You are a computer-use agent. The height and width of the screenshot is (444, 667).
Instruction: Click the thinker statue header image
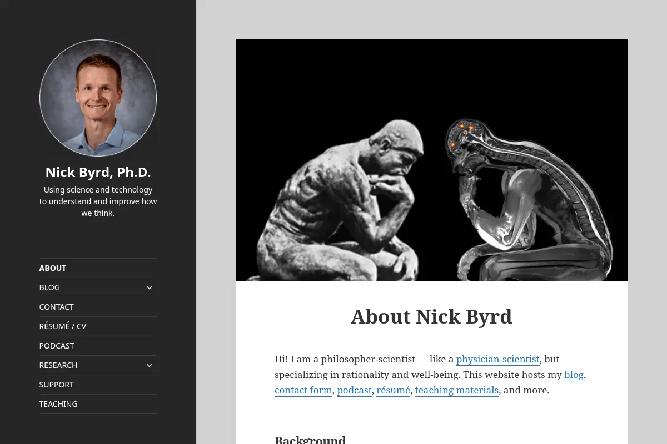[x=431, y=160]
